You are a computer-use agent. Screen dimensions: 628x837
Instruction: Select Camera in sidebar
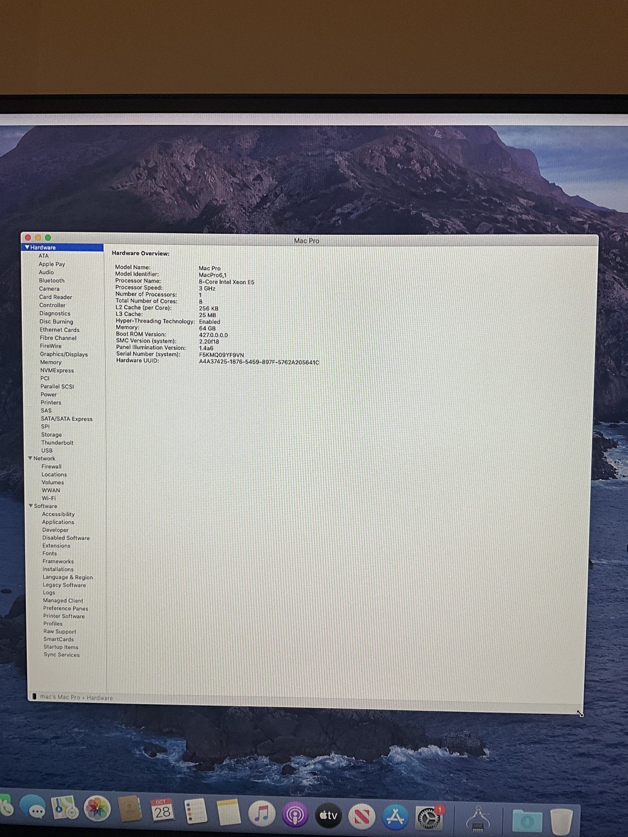49,289
